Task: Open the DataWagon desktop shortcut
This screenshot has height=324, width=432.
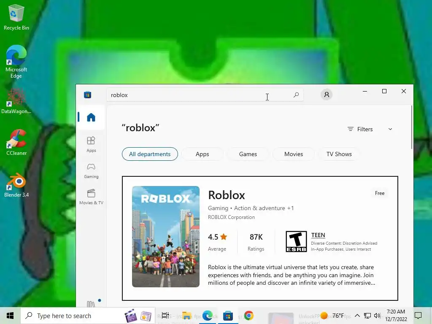Action: click(16, 101)
